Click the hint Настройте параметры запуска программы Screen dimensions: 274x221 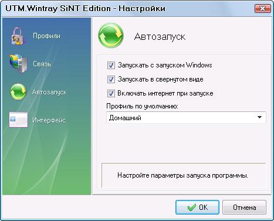click(x=182, y=175)
